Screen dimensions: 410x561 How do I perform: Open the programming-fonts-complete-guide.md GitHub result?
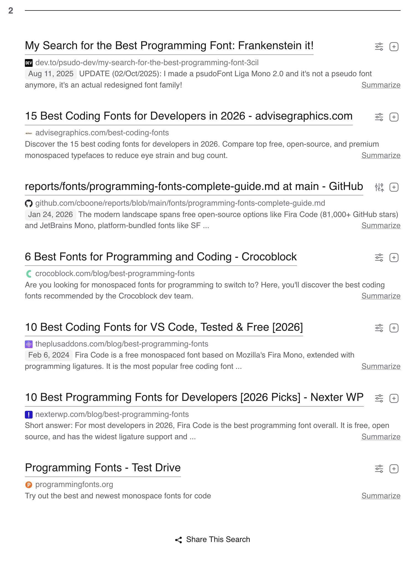[x=194, y=187]
